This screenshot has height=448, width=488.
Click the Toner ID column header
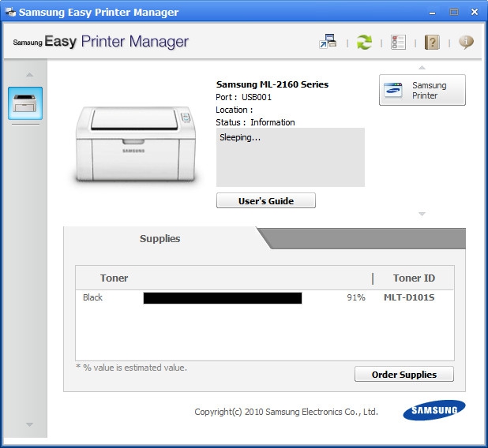pyautogui.click(x=414, y=278)
